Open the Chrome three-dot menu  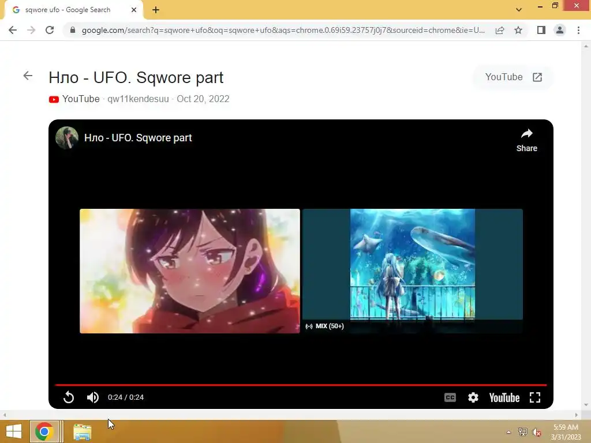point(578,30)
